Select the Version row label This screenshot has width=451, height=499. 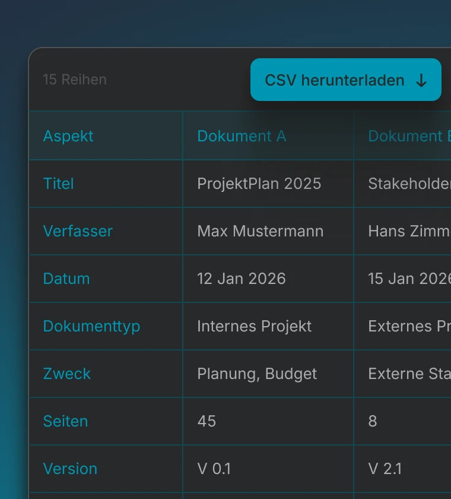[x=70, y=469]
